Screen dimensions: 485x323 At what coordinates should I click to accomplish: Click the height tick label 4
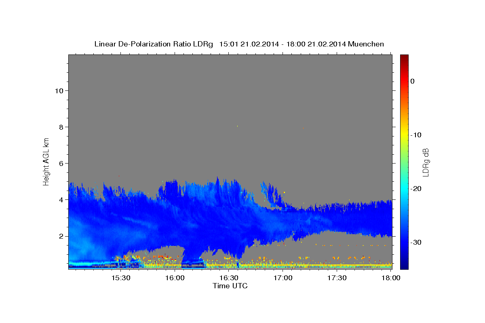[60, 200]
